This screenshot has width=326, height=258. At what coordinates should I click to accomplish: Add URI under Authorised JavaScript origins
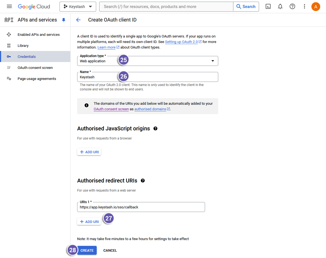[x=89, y=152]
